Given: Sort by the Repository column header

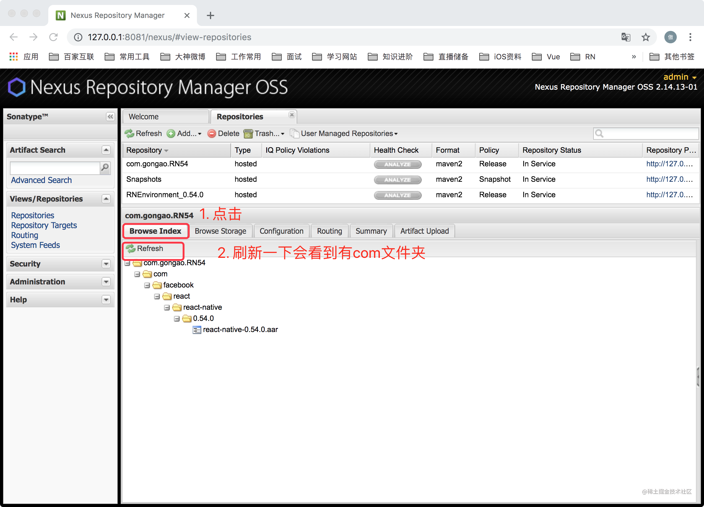Looking at the screenshot, I should (x=176, y=150).
